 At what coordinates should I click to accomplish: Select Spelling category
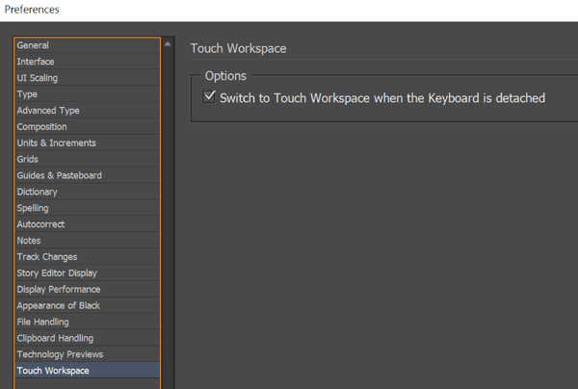88,208
